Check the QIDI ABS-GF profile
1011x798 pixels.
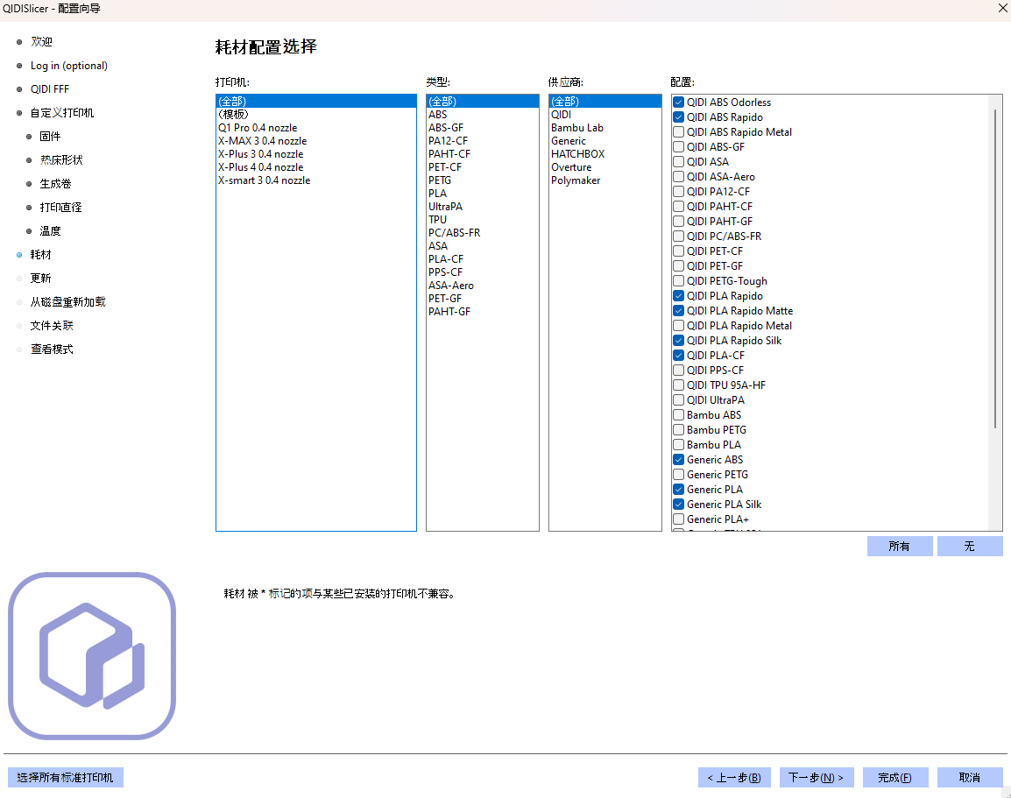[x=678, y=146]
